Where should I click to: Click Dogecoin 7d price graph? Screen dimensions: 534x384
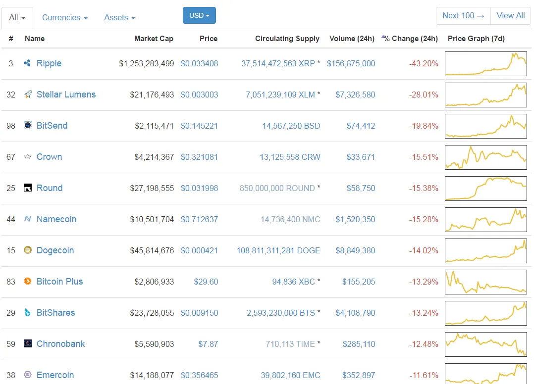click(485, 251)
